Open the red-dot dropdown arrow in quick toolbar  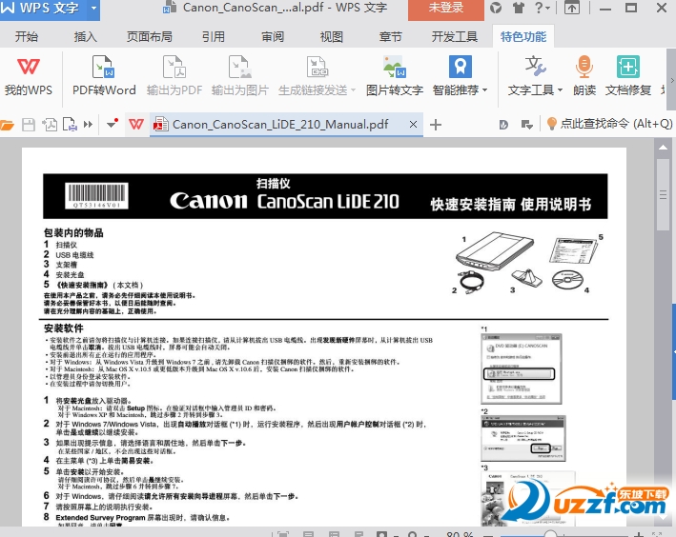pyautogui.click(x=113, y=124)
